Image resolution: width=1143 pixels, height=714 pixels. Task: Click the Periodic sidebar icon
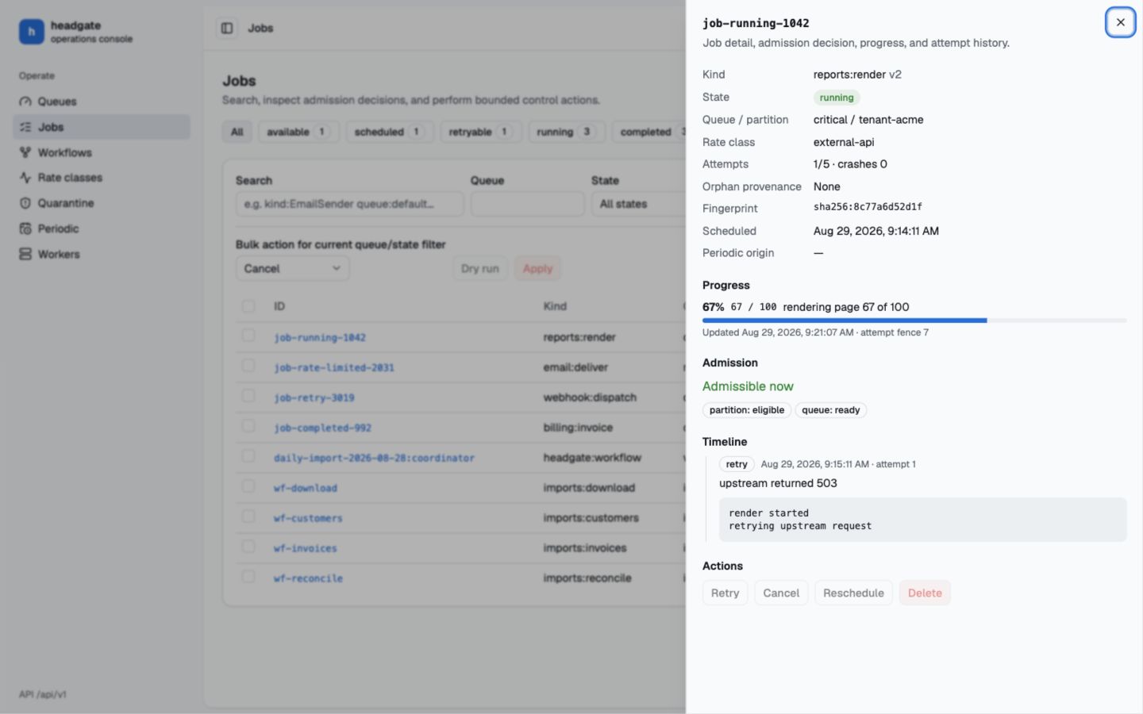click(x=25, y=228)
